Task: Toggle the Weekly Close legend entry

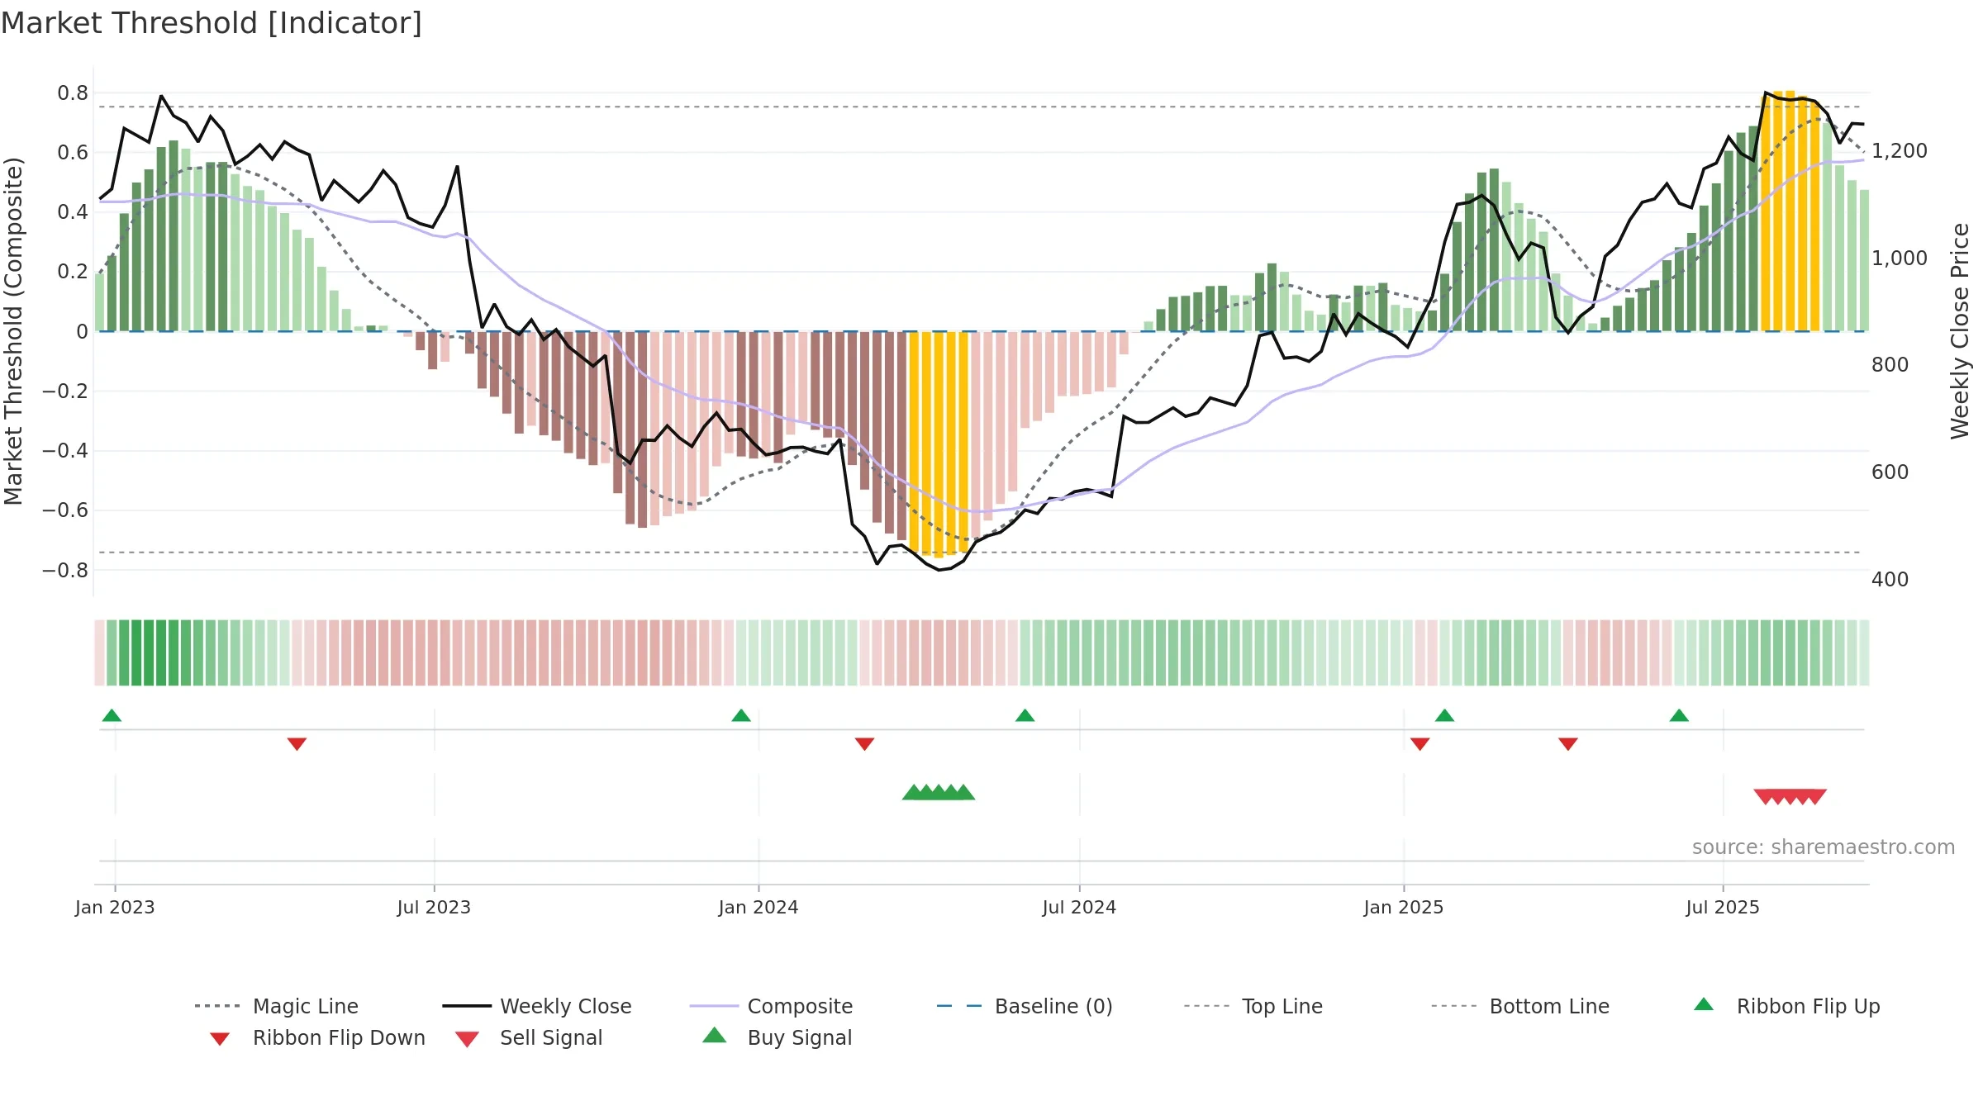Action: pyautogui.click(x=537, y=1006)
